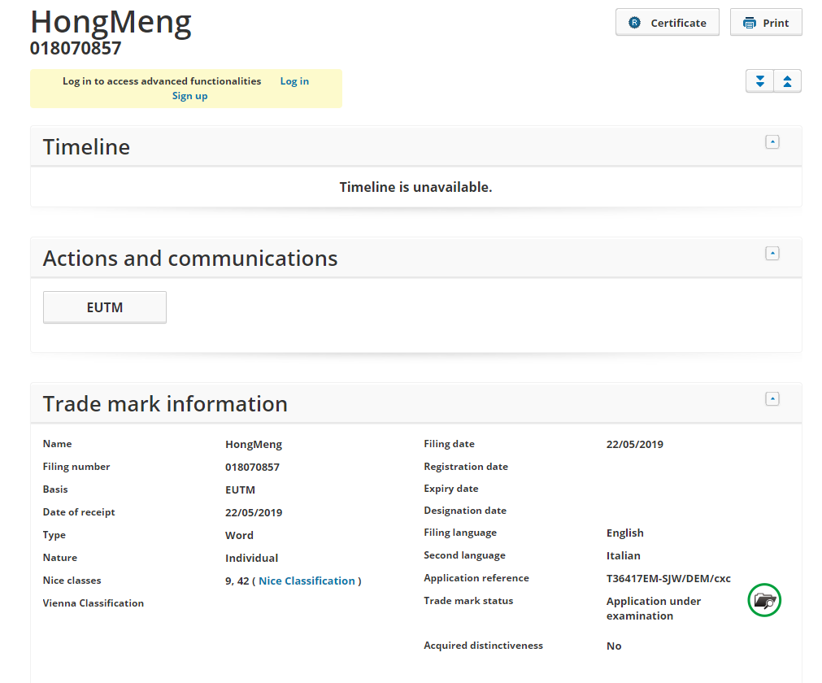The image size is (822, 683).
Task: Click the HongMeng page title
Action: [x=111, y=23]
